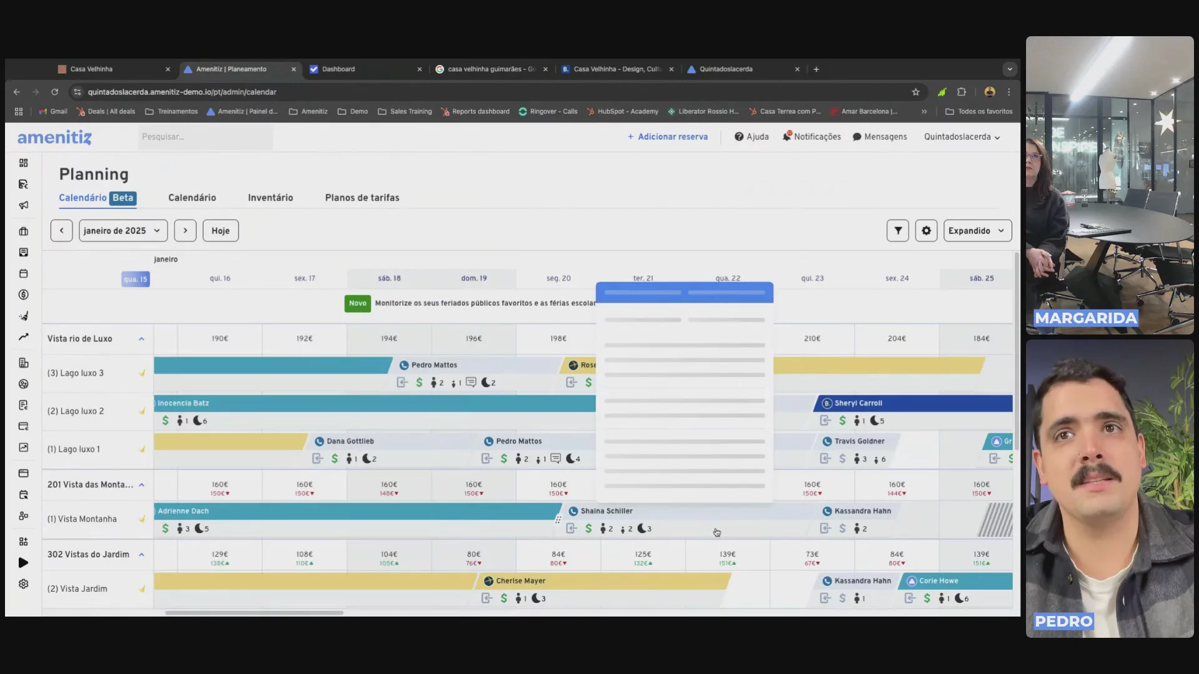1199x674 pixels.
Task: Go to next period with right arrow
Action: click(x=185, y=231)
